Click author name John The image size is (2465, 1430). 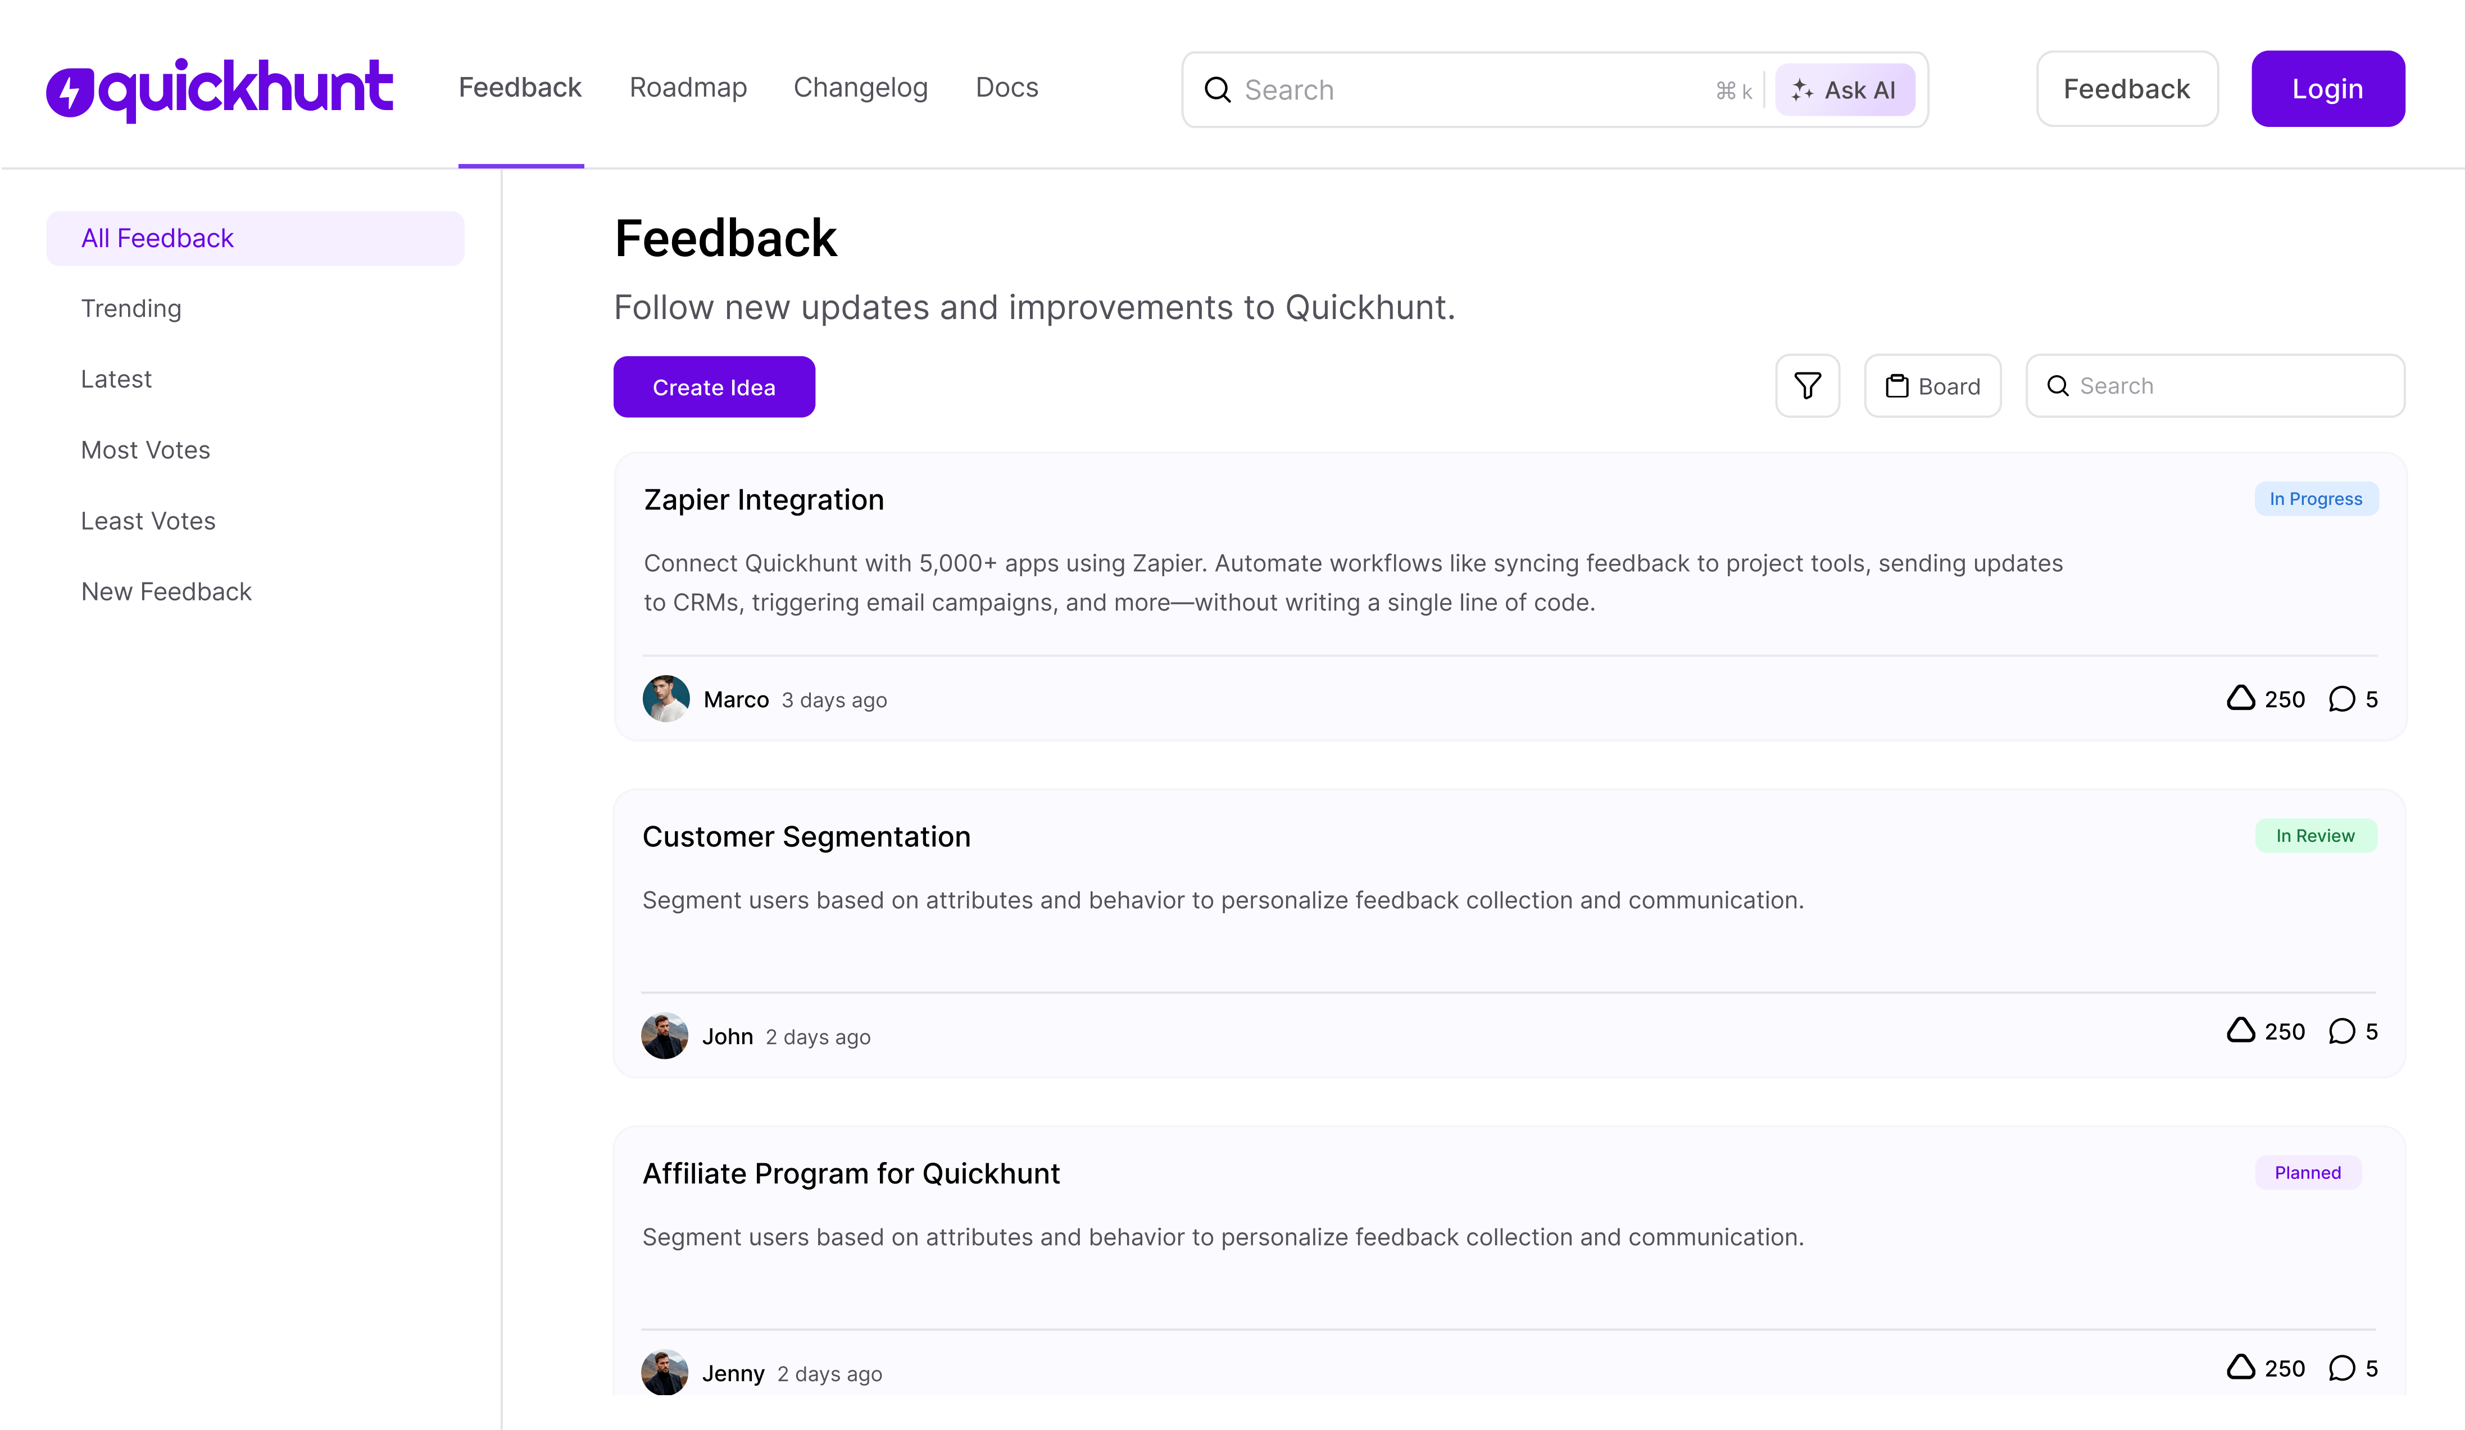[x=728, y=1036]
